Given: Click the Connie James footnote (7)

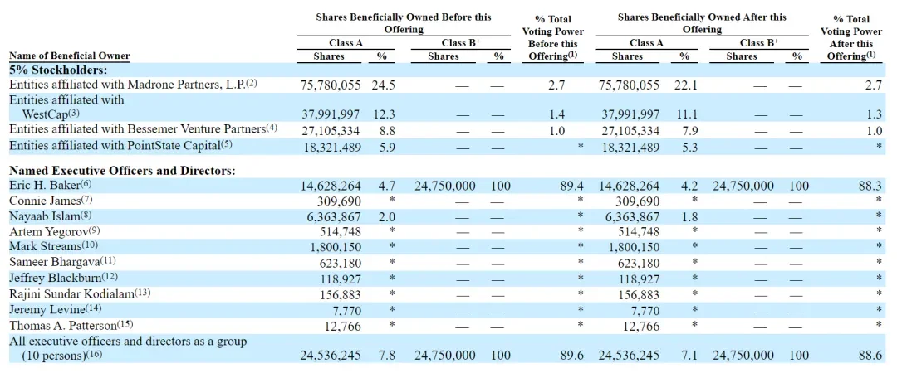Looking at the screenshot, I should pyautogui.click(x=87, y=201).
